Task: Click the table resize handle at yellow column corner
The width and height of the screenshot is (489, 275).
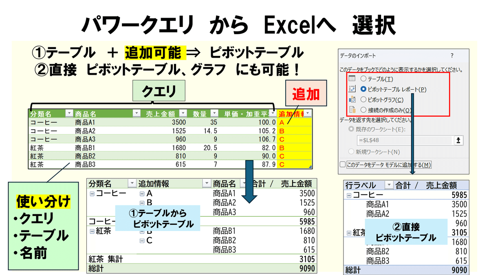Action: click(311, 167)
